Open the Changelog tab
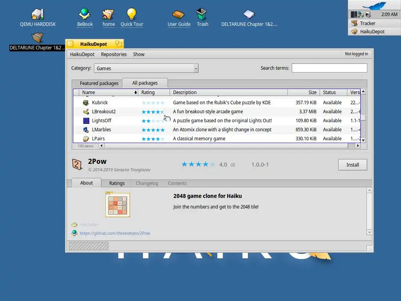401x301 pixels. pyautogui.click(x=147, y=183)
